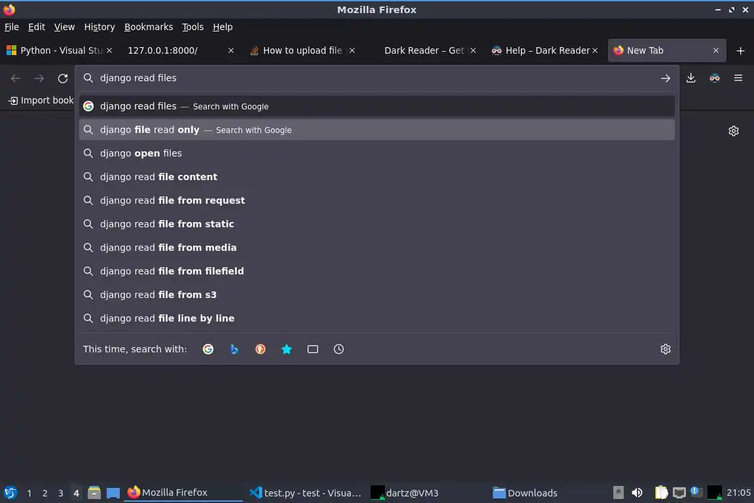Screen dimensions: 754x503
Task: Click Import bookmarks button
Action: point(41,101)
